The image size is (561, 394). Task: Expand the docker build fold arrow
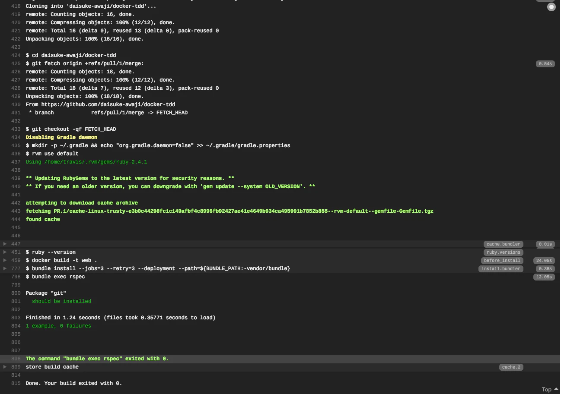pos(5,260)
